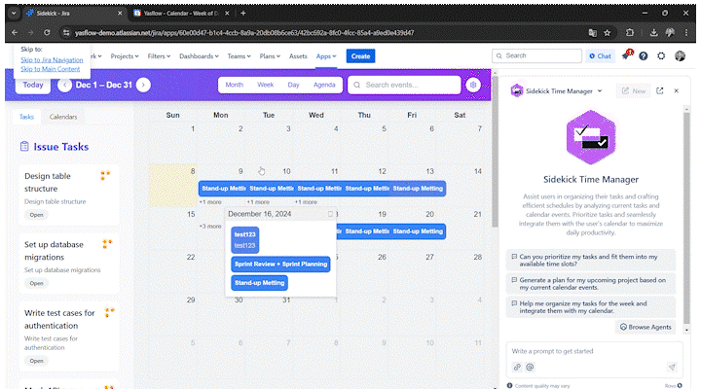Click translate page icon in address bar
Viewport: 701px width, 389px height.
pos(592,33)
